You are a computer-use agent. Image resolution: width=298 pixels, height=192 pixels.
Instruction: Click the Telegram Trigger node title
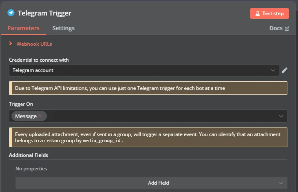(44, 13)
